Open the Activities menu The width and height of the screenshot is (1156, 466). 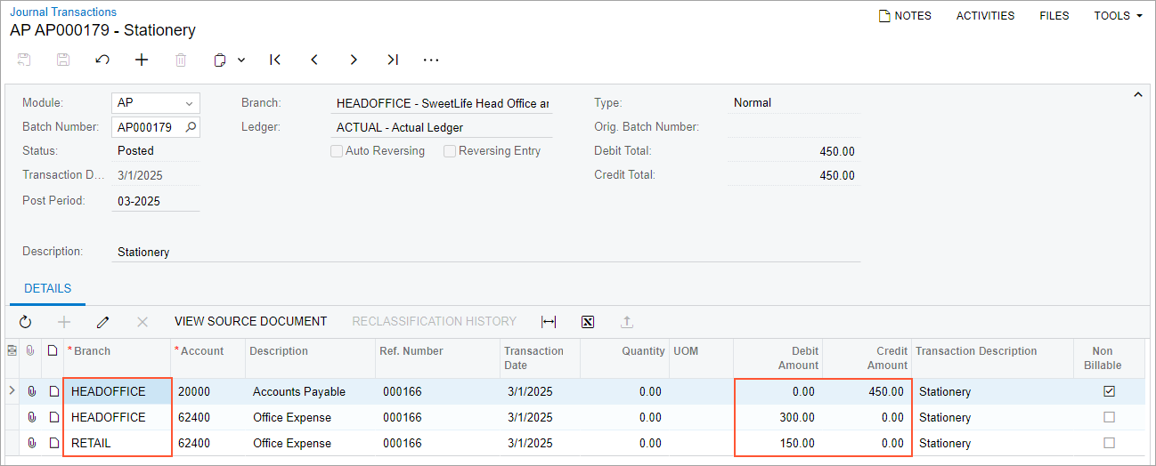(985, 16)
